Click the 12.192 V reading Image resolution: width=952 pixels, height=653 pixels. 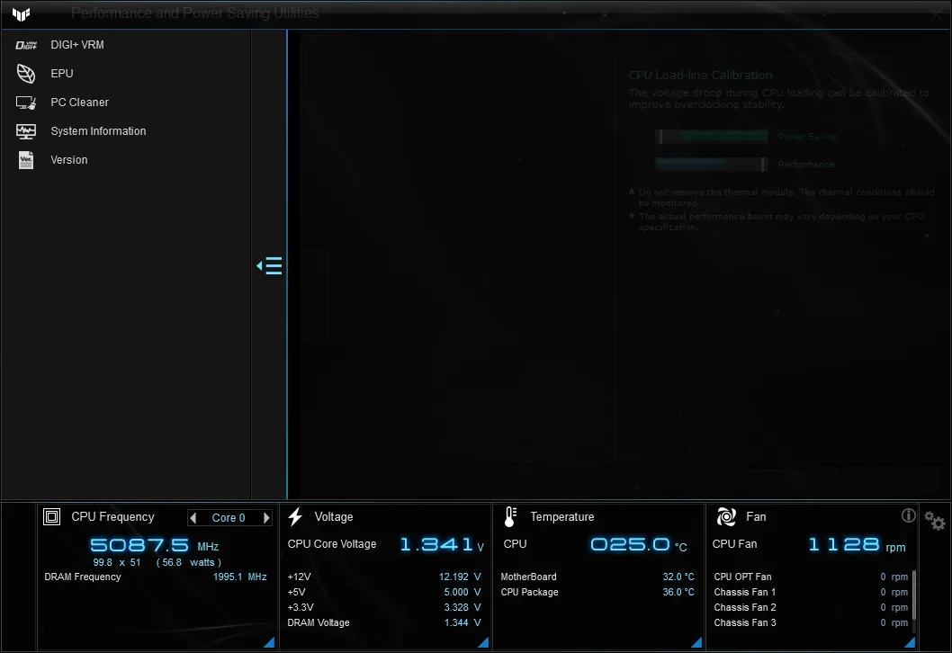click(460, 577)
